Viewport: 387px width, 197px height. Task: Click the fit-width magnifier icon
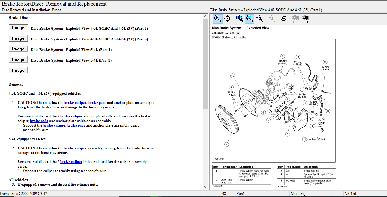tap(259, 19)
